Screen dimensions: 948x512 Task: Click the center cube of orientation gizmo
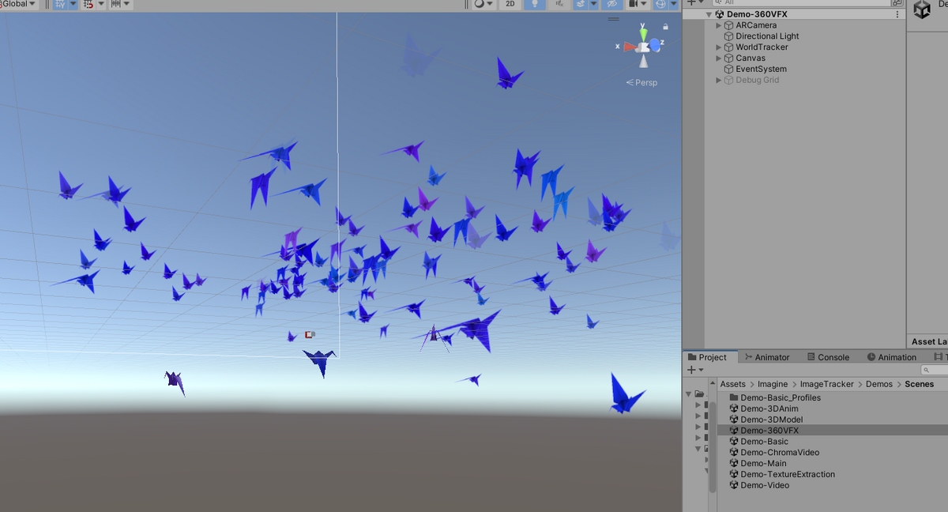[645, 47]
